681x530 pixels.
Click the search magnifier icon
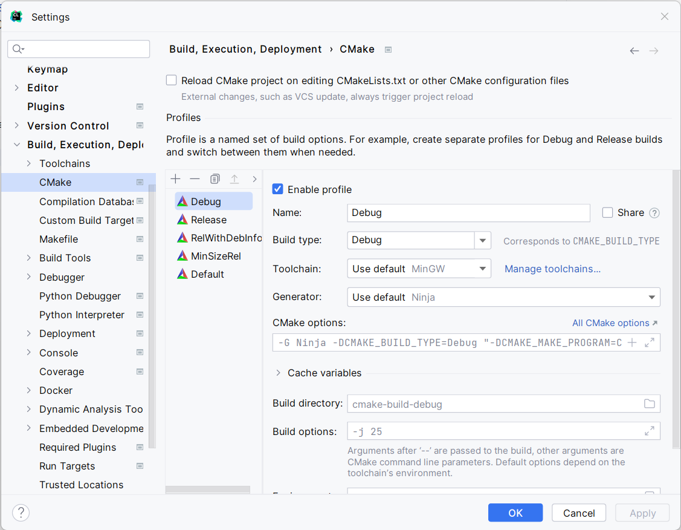click(x=18, y=49)
